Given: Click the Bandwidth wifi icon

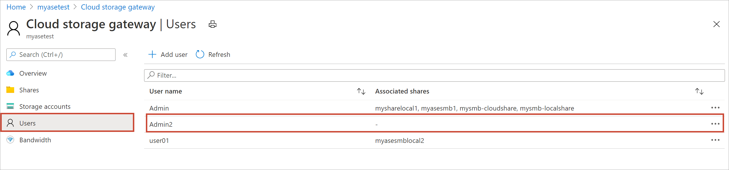Looking at the screenshot, I should [10, 140].
